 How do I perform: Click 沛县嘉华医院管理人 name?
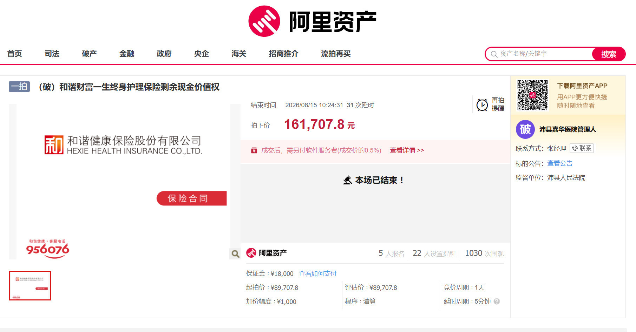[x=568, y=129]
